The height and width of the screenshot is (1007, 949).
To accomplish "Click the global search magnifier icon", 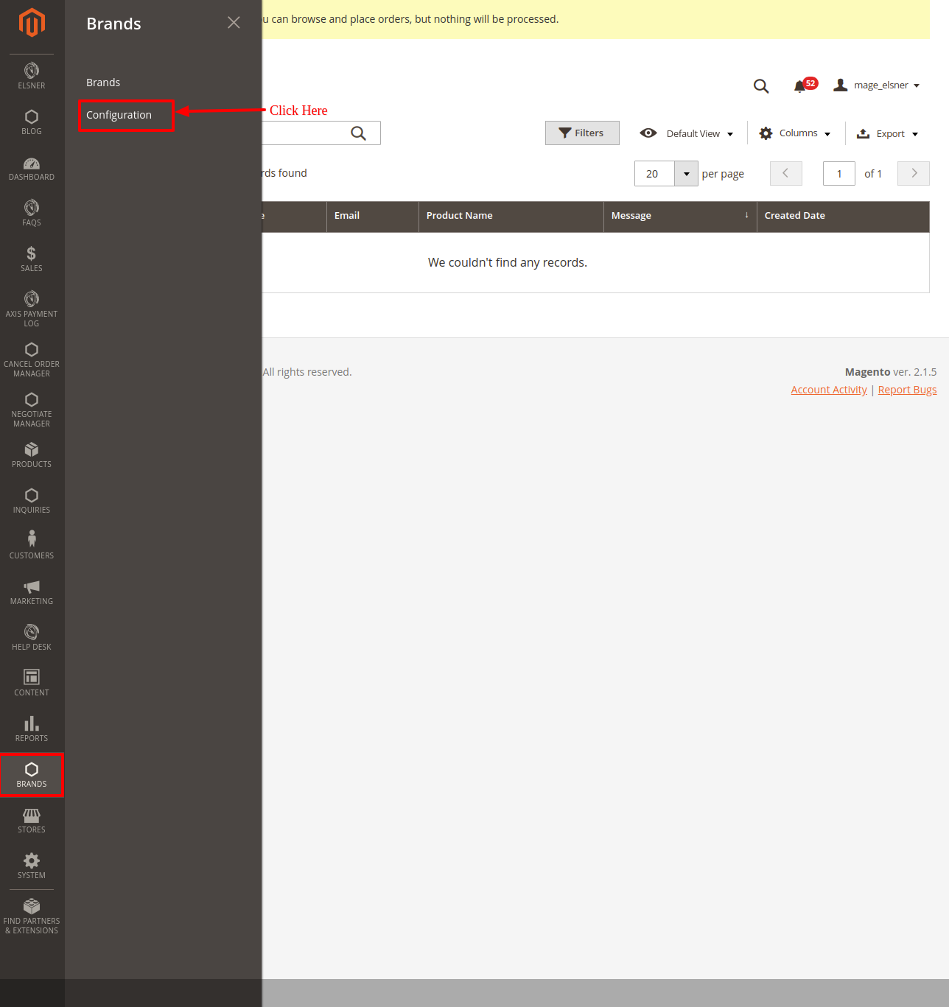I will coord(761,86).
